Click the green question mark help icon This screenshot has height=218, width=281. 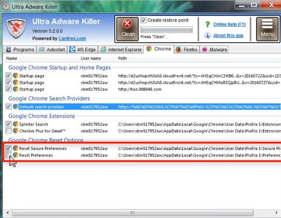[208, 24]
